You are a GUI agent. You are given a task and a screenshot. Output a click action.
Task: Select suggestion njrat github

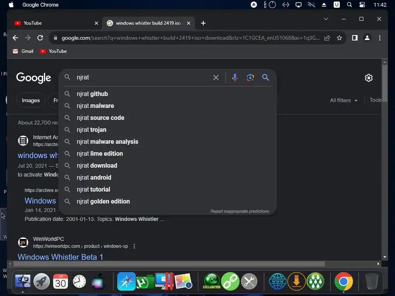(167, 94)
